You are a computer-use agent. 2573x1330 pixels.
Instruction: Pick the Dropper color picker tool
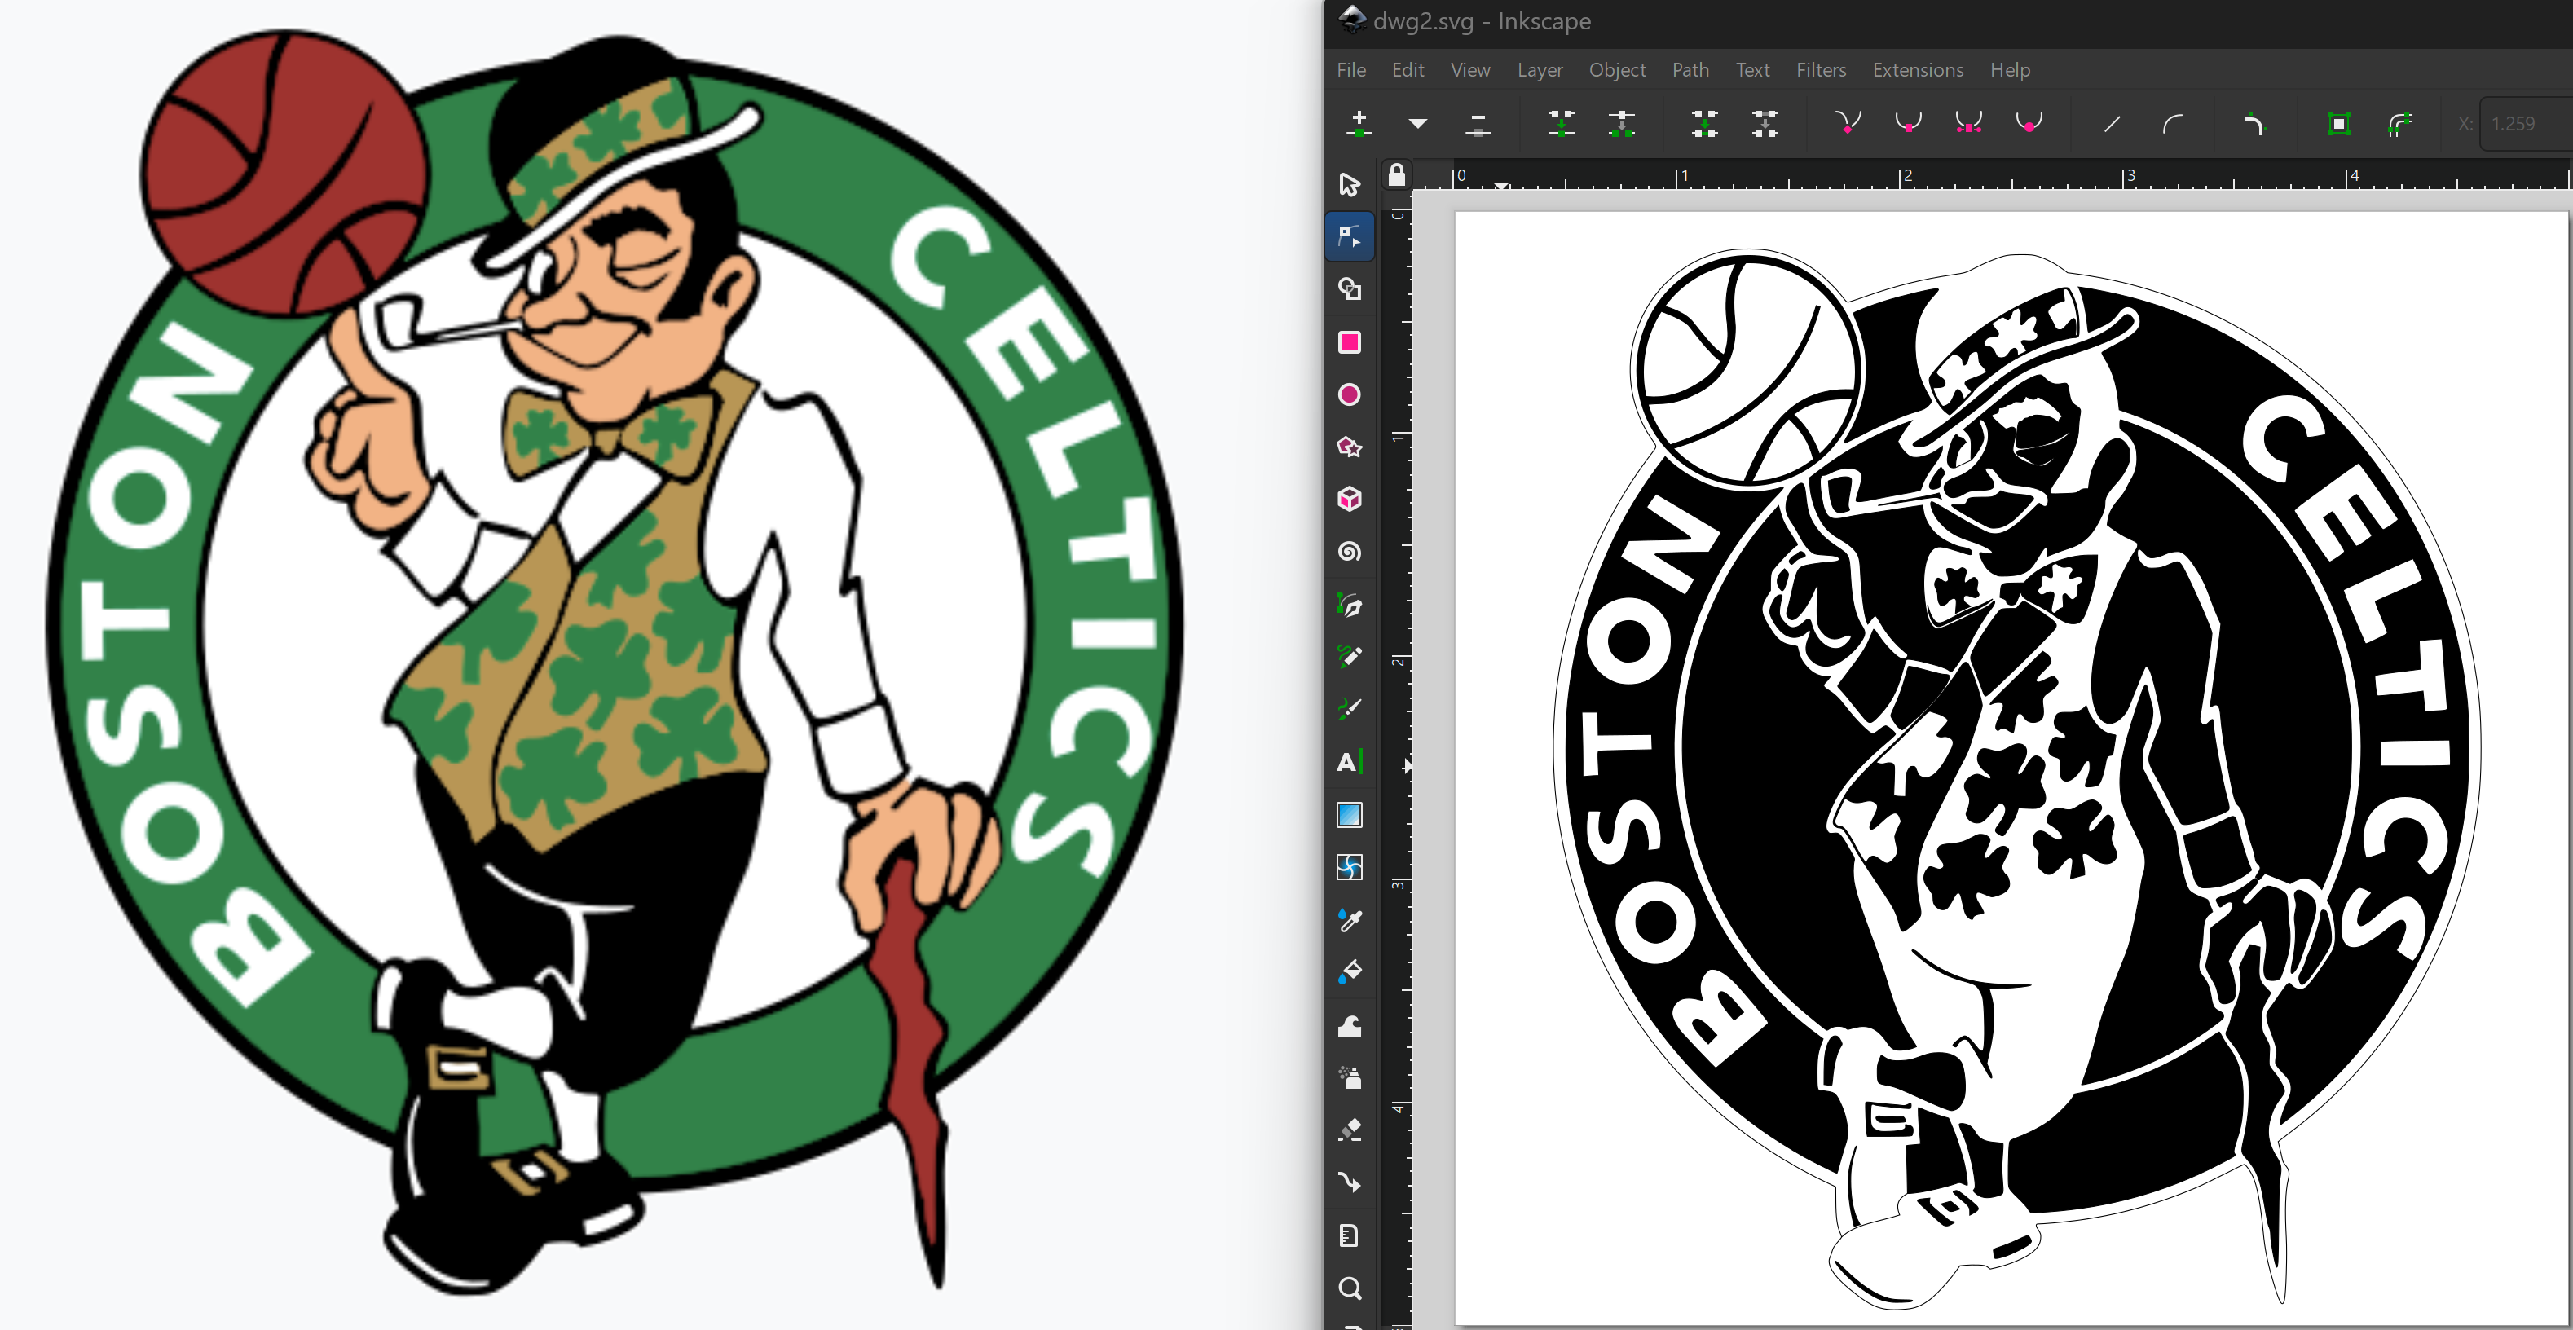pos(1350,919)
